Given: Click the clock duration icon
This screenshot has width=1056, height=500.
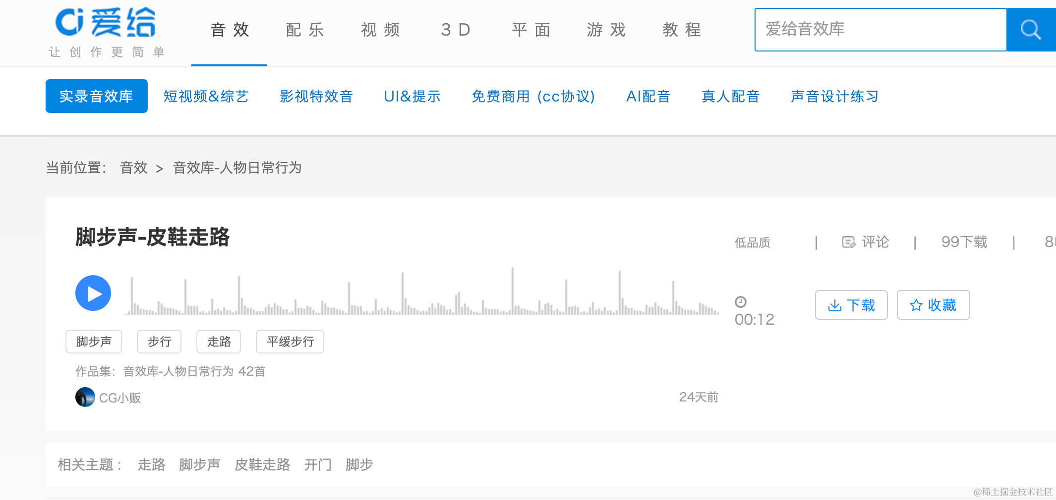Looking at the screenshot, I should [741, 301].
